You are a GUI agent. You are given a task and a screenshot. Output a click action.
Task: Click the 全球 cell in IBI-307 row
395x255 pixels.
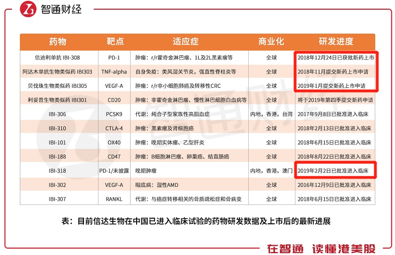271,199
